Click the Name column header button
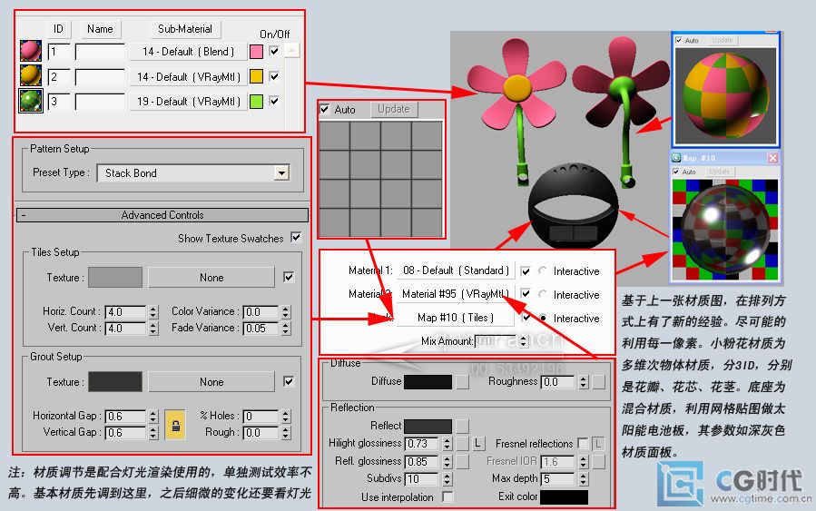 tap(100, 29)
